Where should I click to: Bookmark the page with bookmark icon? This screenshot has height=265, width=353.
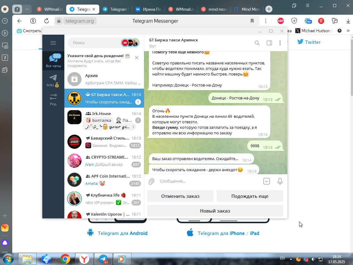[252, 21]
